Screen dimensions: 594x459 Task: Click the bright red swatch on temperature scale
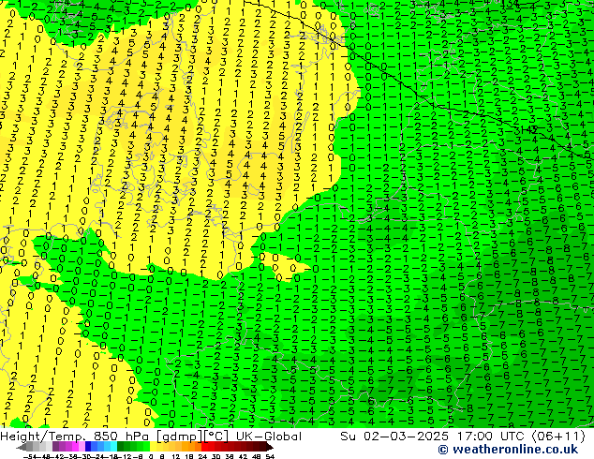204,447
